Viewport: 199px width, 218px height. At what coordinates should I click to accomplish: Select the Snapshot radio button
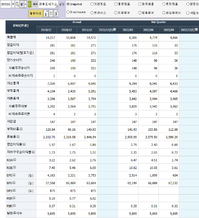coord(68,4)
